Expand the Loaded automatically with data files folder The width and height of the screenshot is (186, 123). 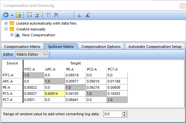click(x=6, y=23)
